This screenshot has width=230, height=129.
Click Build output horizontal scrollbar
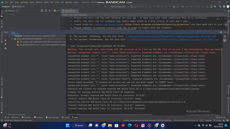coord(110,115)
